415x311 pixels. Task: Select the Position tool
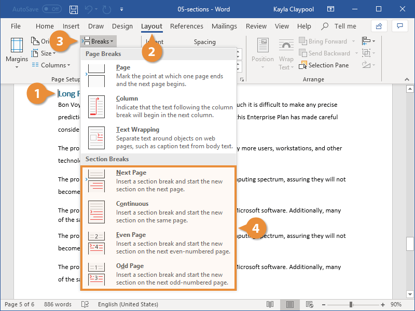(x=262, y=54)
